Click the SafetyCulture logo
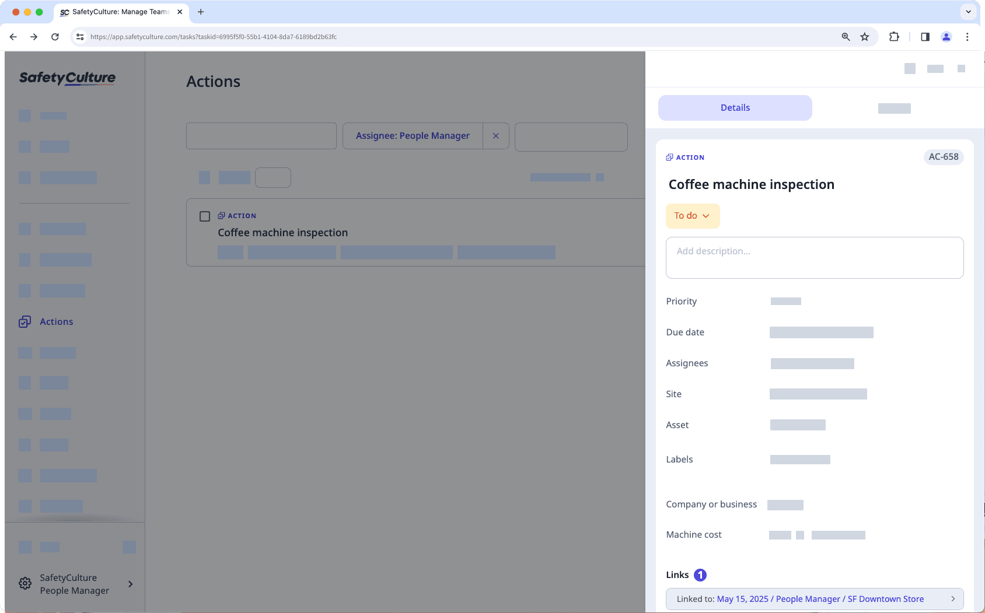Image resolution: width=985 pixels, height=613 pixels. tap(67, 78)
